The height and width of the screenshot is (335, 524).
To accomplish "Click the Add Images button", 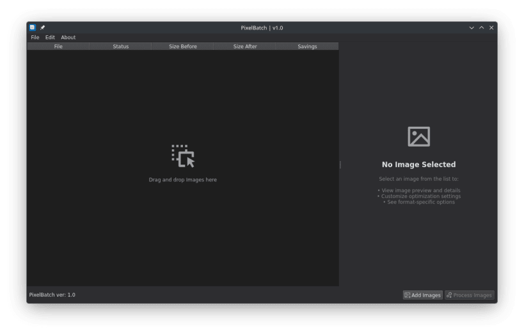I will 422,295.
